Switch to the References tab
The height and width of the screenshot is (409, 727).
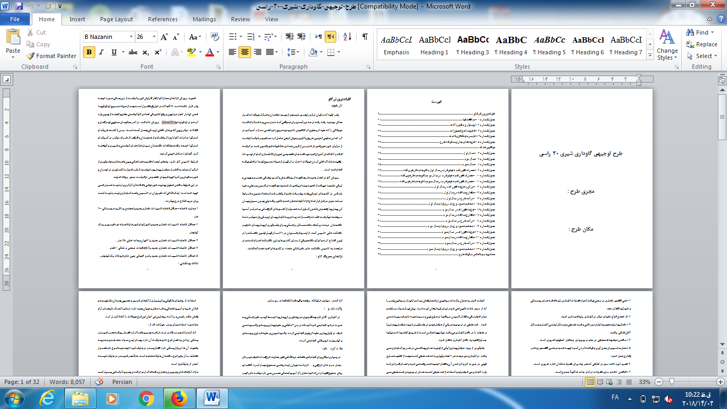pos(163,19)
